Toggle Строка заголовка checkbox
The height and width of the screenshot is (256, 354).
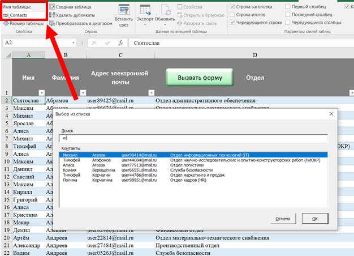click(232, 7)
